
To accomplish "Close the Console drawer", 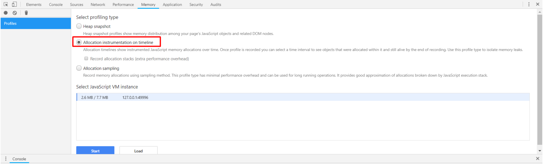I will point(537,159).
